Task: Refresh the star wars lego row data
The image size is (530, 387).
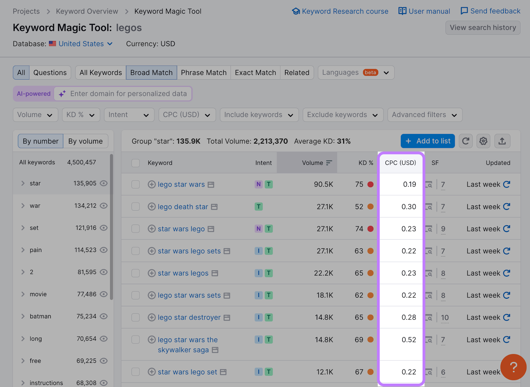Action: (506, 229)
